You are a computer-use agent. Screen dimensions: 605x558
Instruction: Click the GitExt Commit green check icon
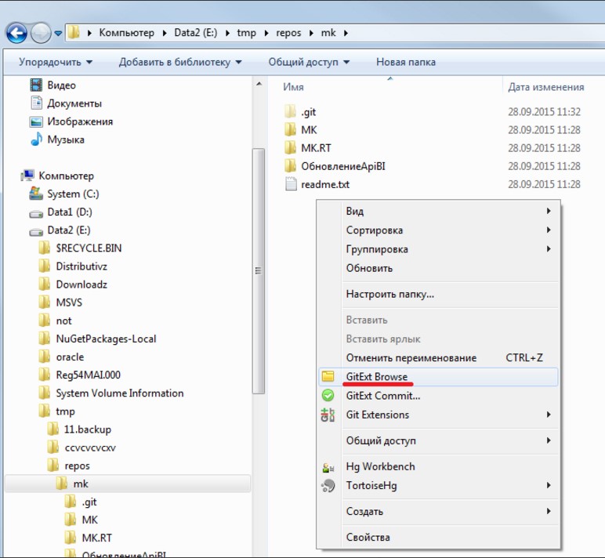[x=328, y=396]
